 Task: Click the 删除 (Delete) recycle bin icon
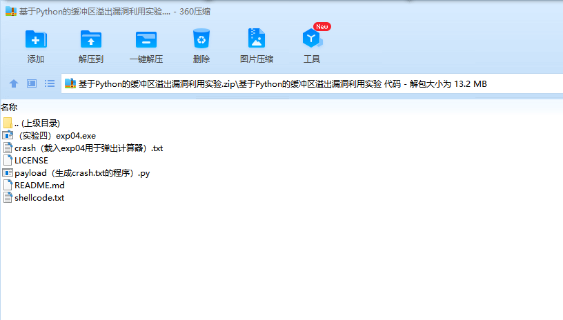point(201,39)
